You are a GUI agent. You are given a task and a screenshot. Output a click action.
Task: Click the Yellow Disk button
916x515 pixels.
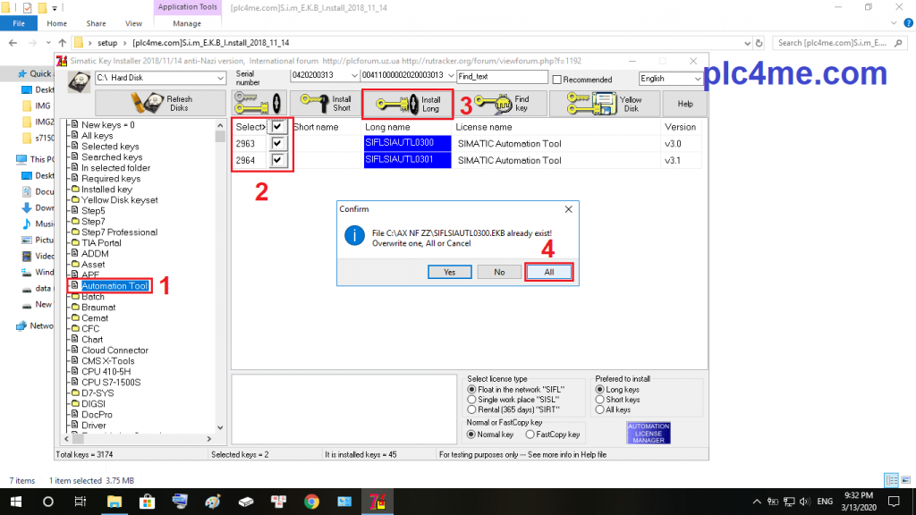605,104
